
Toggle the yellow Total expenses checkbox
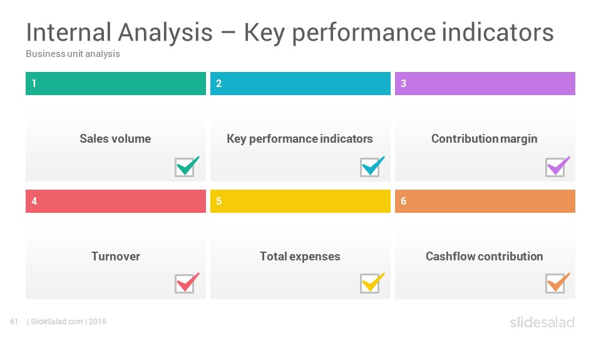click(370, 284)
